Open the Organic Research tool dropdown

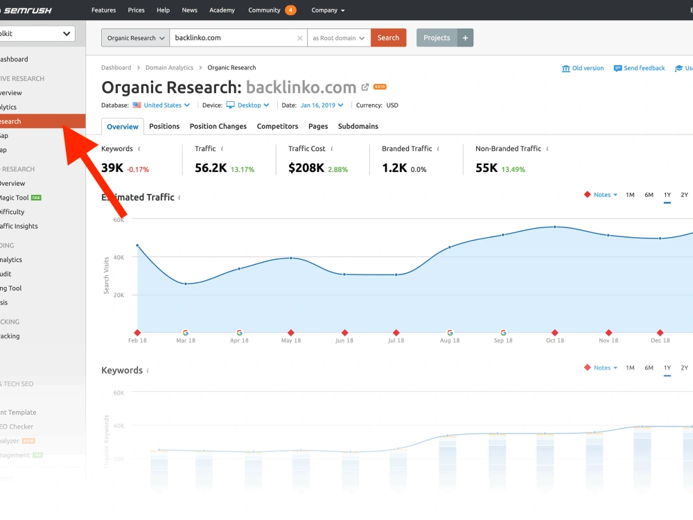coord(135,37)
